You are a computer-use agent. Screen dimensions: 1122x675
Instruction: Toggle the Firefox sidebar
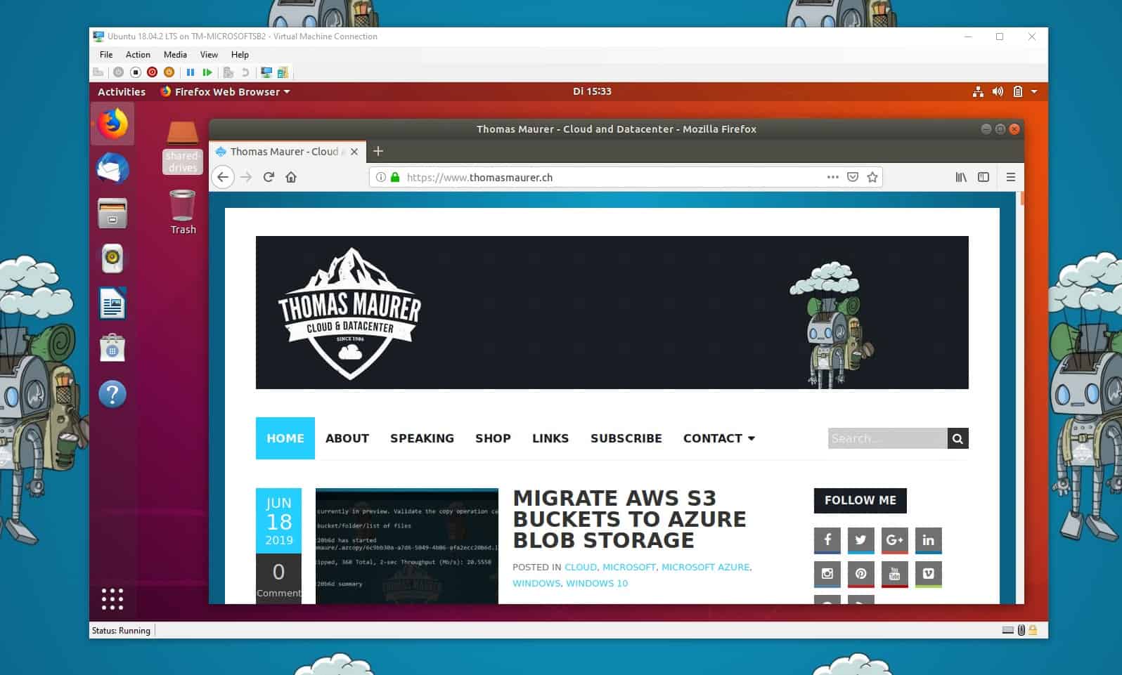[x=984, y=177]
